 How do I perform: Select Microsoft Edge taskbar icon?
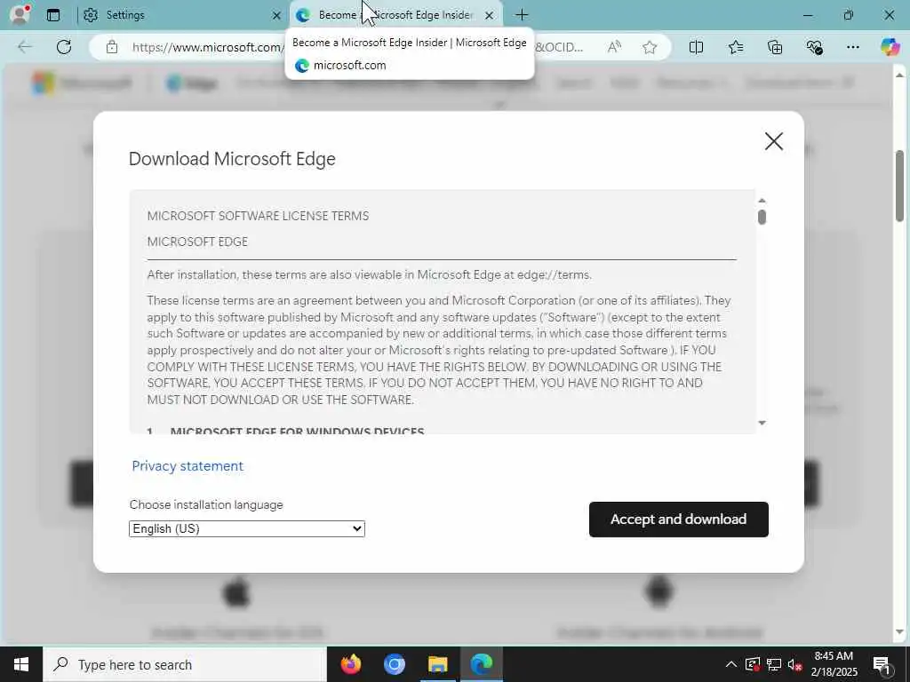point(481,664)
